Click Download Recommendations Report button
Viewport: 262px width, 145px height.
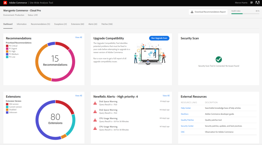[x=208, y=12]
